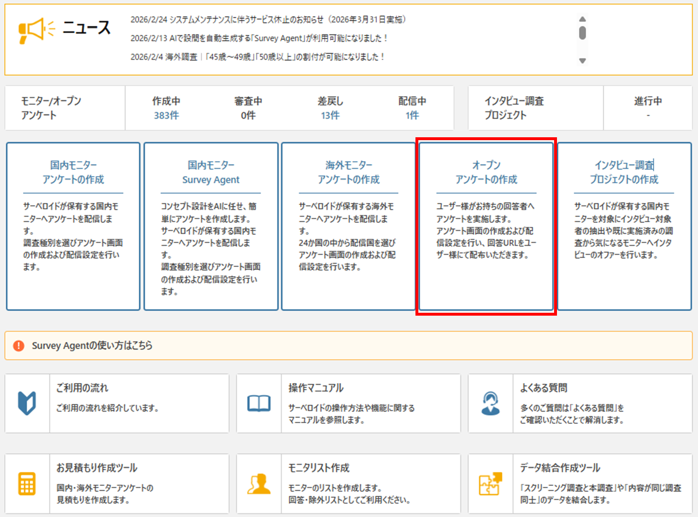Click the megaphone news icon
The image size is (698, 517).
point(36,30)
